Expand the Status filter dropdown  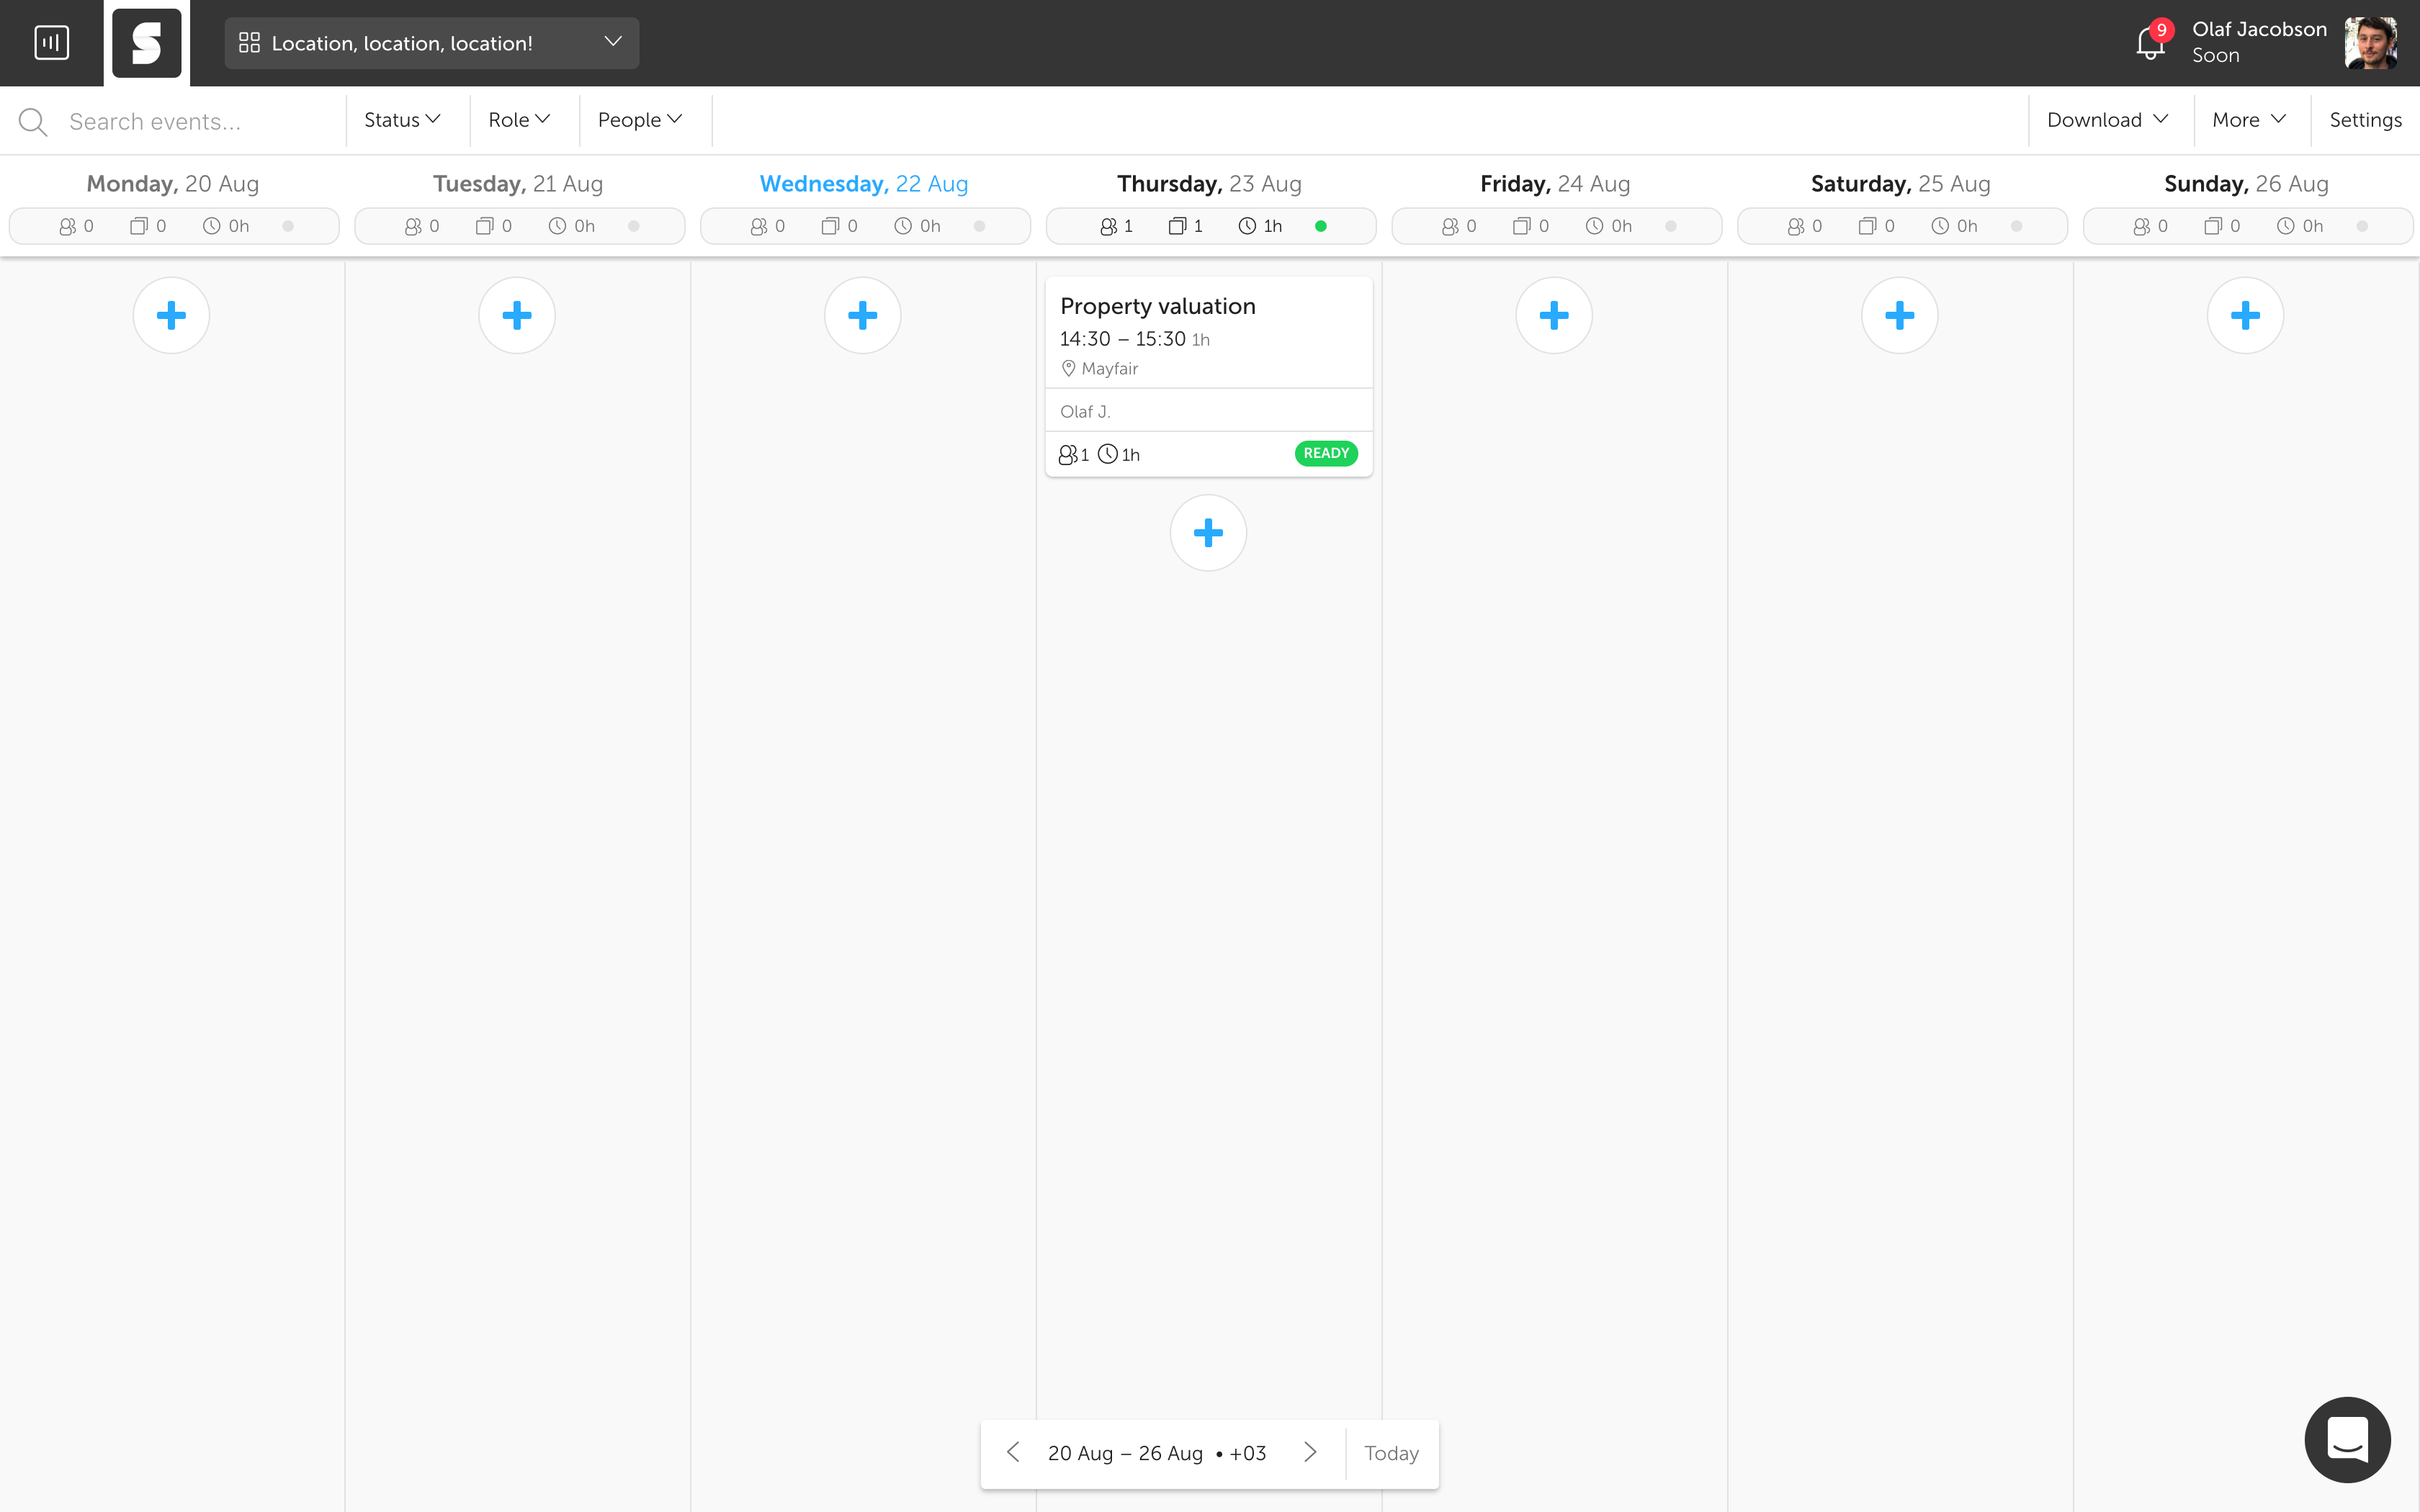click(402, 120)
